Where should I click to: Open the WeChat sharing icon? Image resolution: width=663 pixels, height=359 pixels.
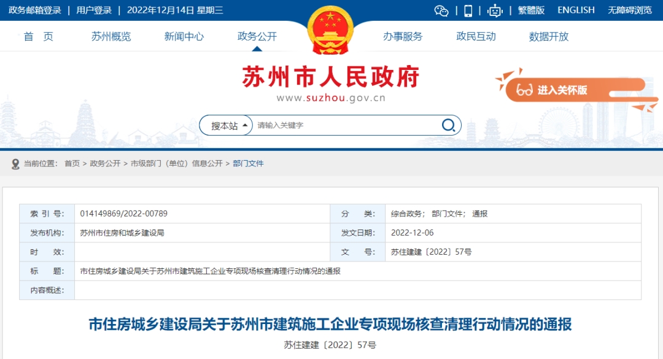pos(441,10)
